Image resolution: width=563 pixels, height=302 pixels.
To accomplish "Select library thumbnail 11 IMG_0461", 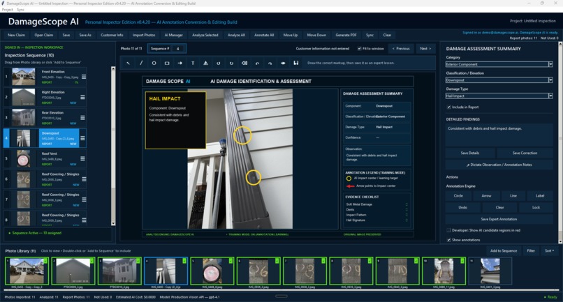I will pos(490,271).
